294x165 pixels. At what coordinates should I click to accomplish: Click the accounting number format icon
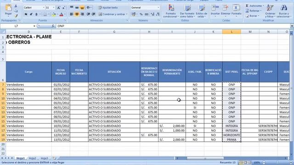[134, 14]
